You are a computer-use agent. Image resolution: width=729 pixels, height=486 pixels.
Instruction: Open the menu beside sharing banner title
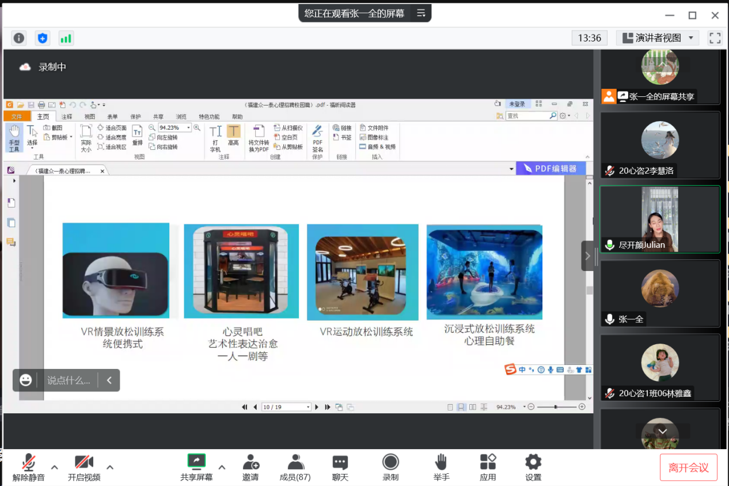(x=422, y=13)
